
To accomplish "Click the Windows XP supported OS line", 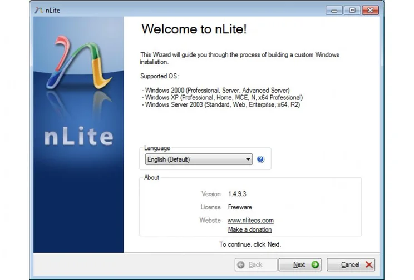I will (x=223, y=98).
